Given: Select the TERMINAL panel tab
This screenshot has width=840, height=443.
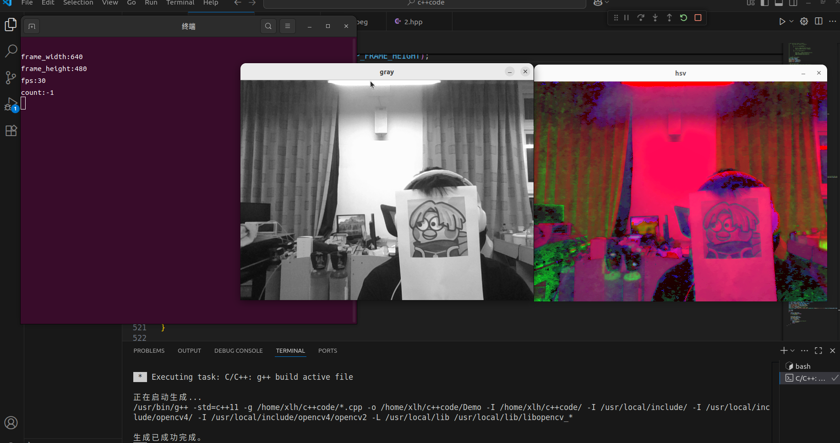Looking at the screenshot, I should tap(290, 350).
